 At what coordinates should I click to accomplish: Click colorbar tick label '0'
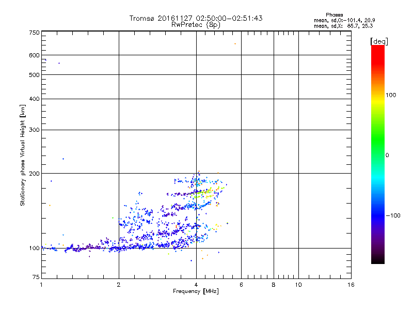point(387,156)
